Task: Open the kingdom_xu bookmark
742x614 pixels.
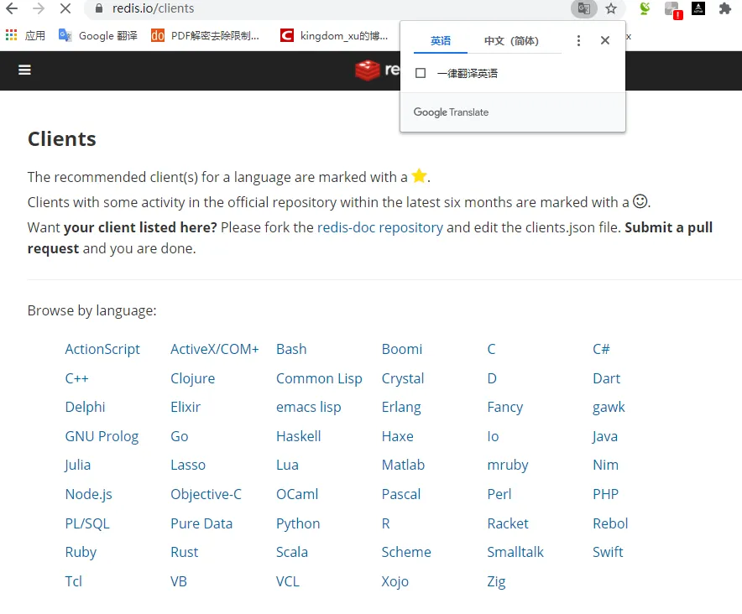Action: 334,35
